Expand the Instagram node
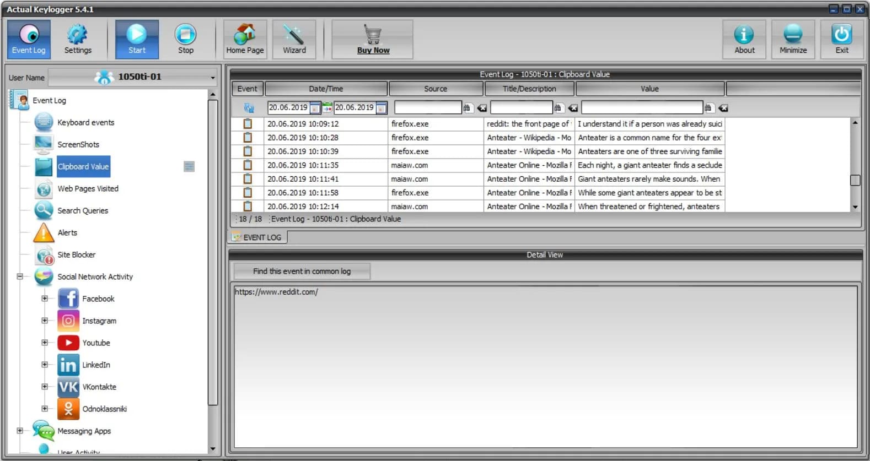 click(x=45, y=321)
